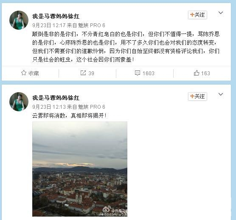The width and height of the screenshot is (236, 220).
Task: Expand second post's chevron options menu
Action: point(221,94)
